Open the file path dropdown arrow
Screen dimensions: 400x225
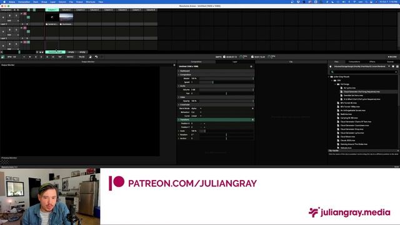click(389, 67)
